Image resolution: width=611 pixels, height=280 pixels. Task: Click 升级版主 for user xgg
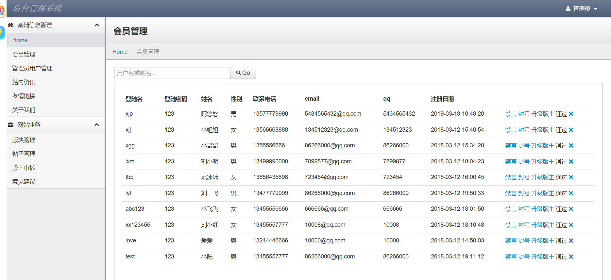pyautogui.click(x=542, y=146)
